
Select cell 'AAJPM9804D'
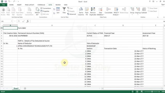pyautogui.click(x=52, y=36)
